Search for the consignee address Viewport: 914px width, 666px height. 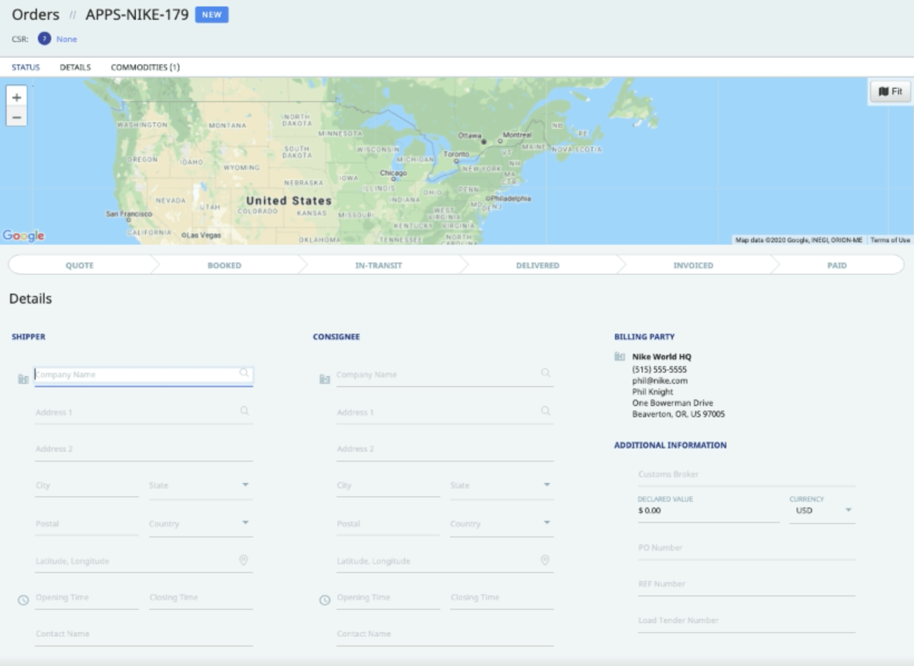click(x=545, y=411)
